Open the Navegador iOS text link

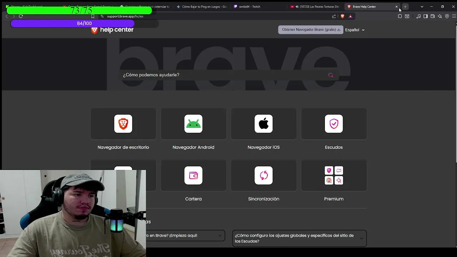(x=263, y=147)
